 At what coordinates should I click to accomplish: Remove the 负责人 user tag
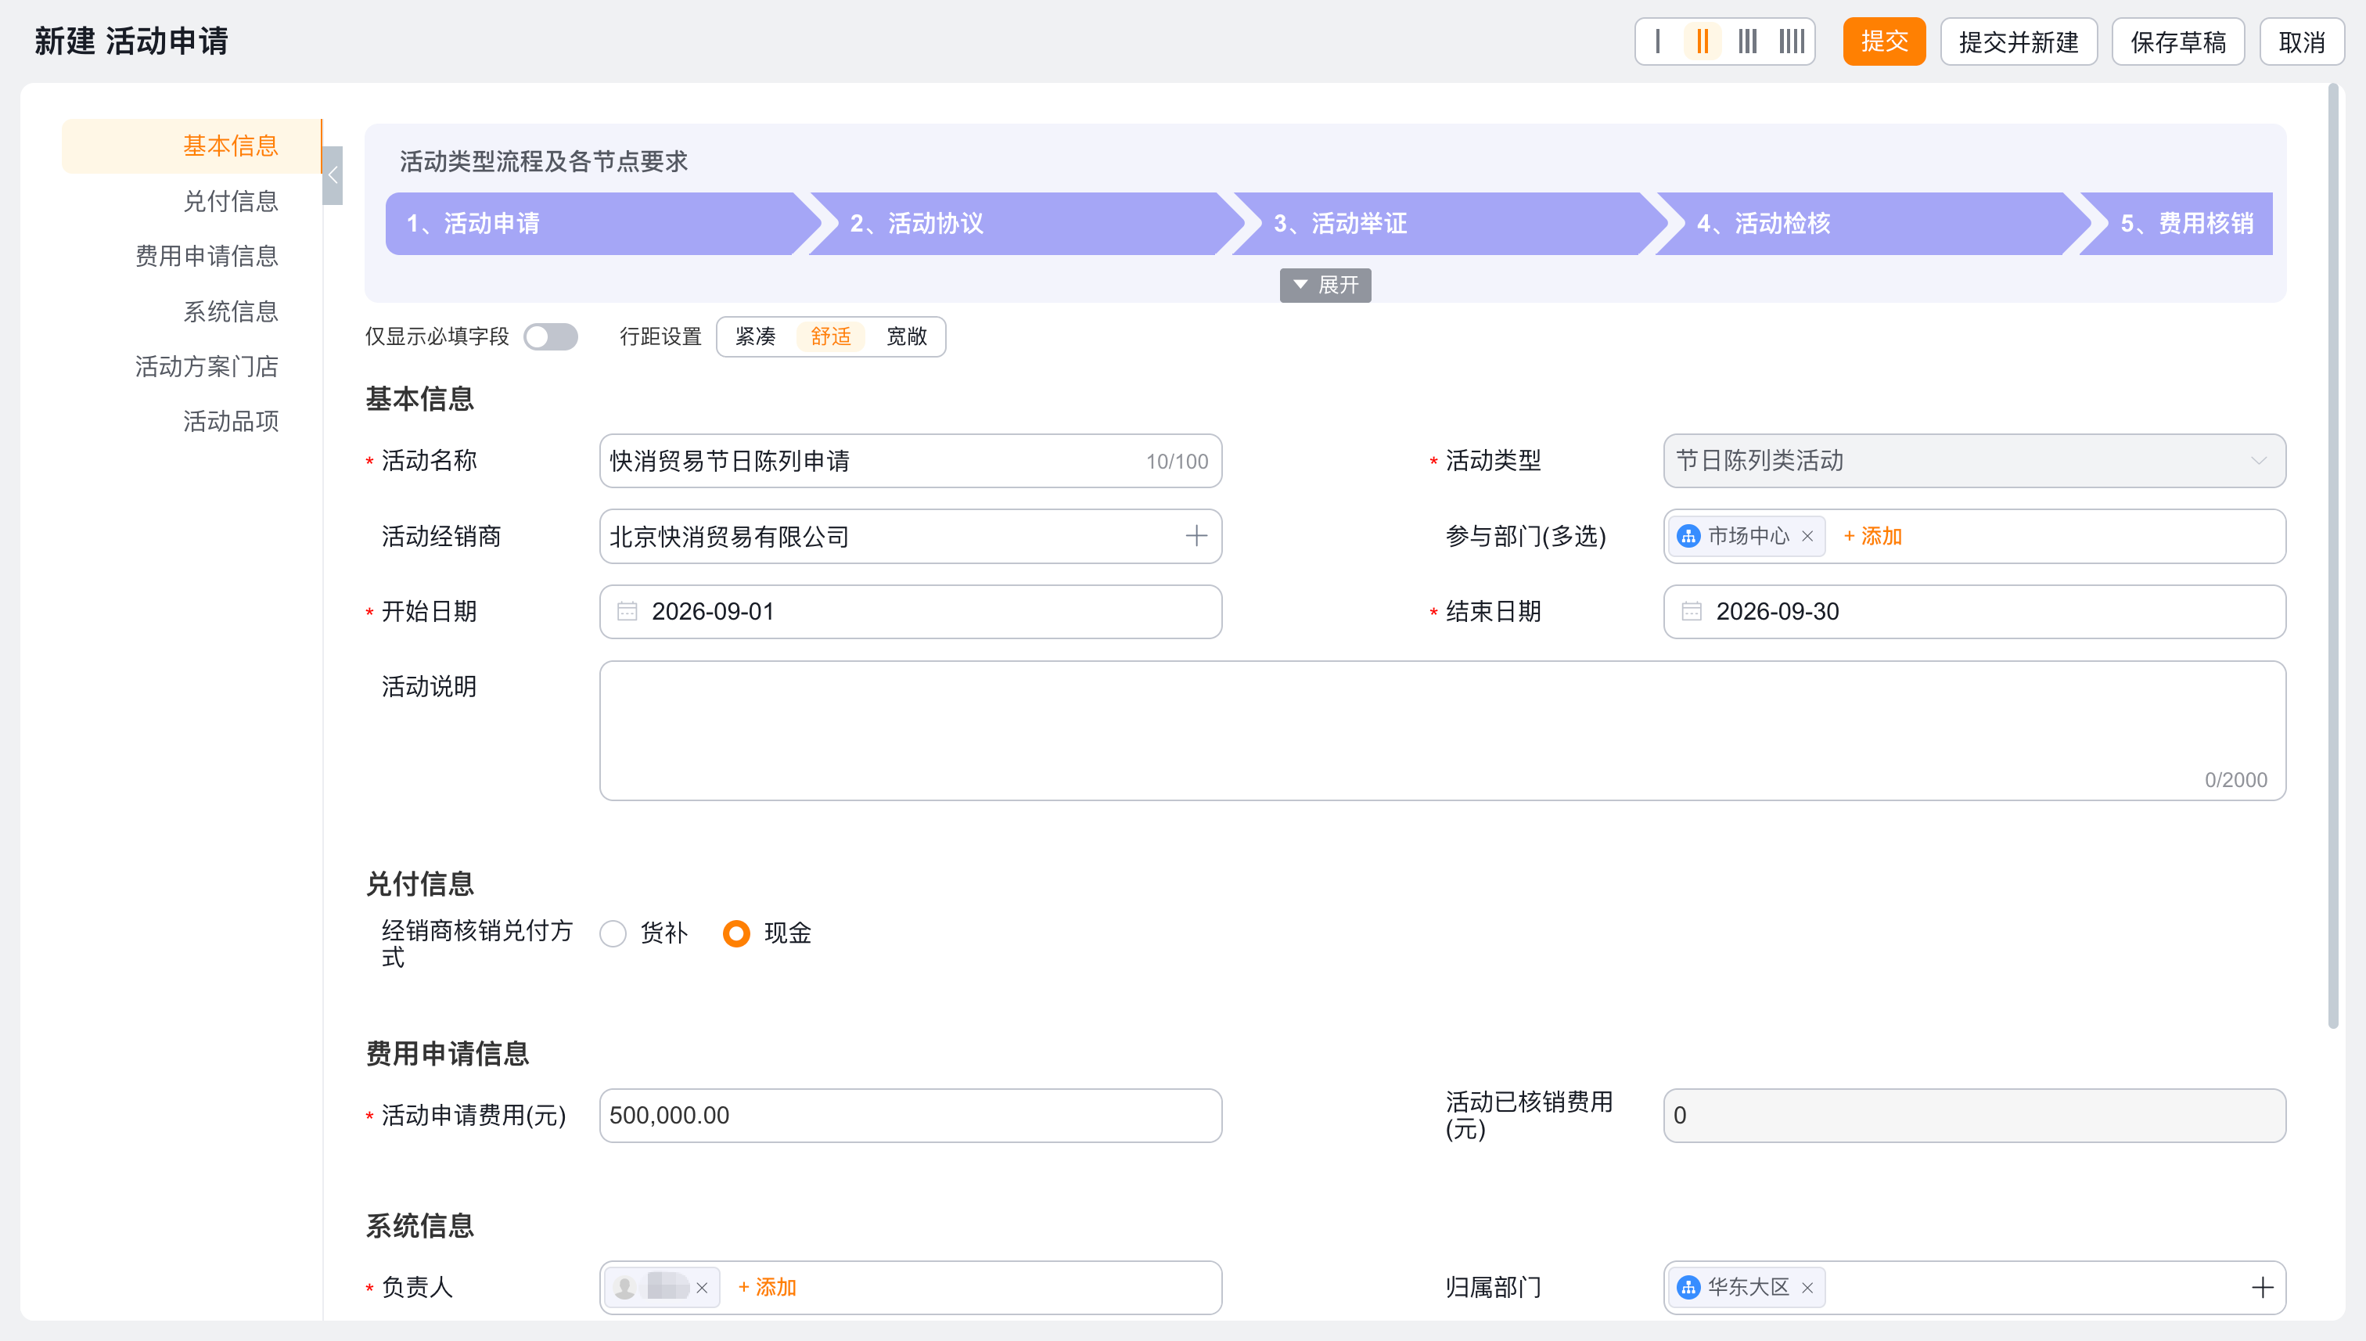pos(702,1288)
